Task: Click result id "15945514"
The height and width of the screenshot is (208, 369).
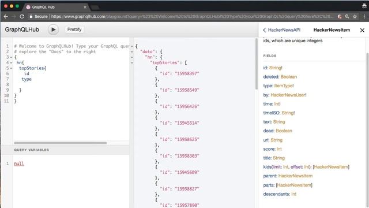Action: [x=187, y=123]
